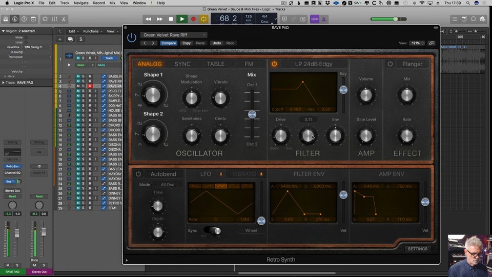Toggle the Retro Synth plug-in power button

[x=132, y=37]
